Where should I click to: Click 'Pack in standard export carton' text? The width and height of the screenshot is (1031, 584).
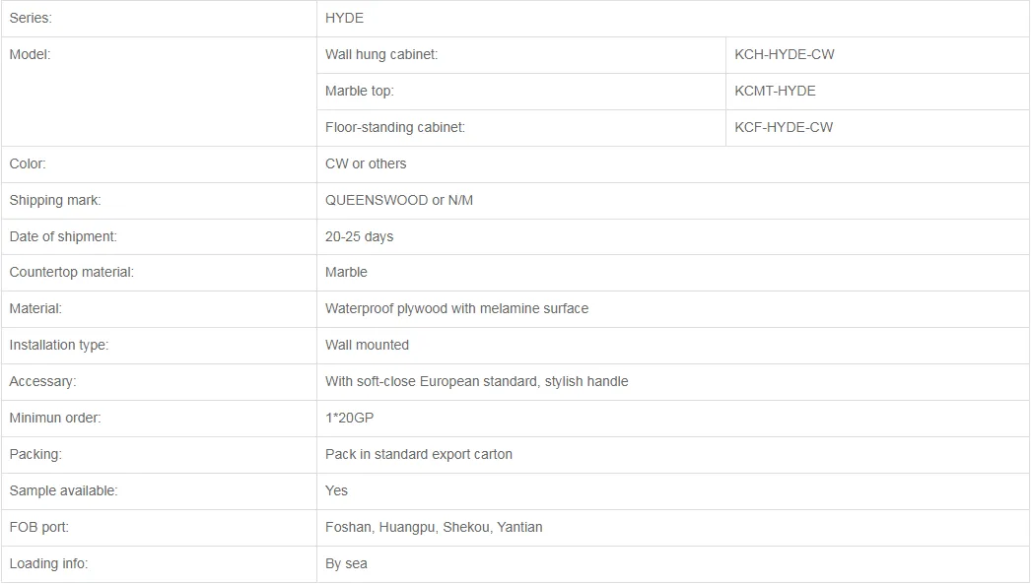[x=418, y=455]
